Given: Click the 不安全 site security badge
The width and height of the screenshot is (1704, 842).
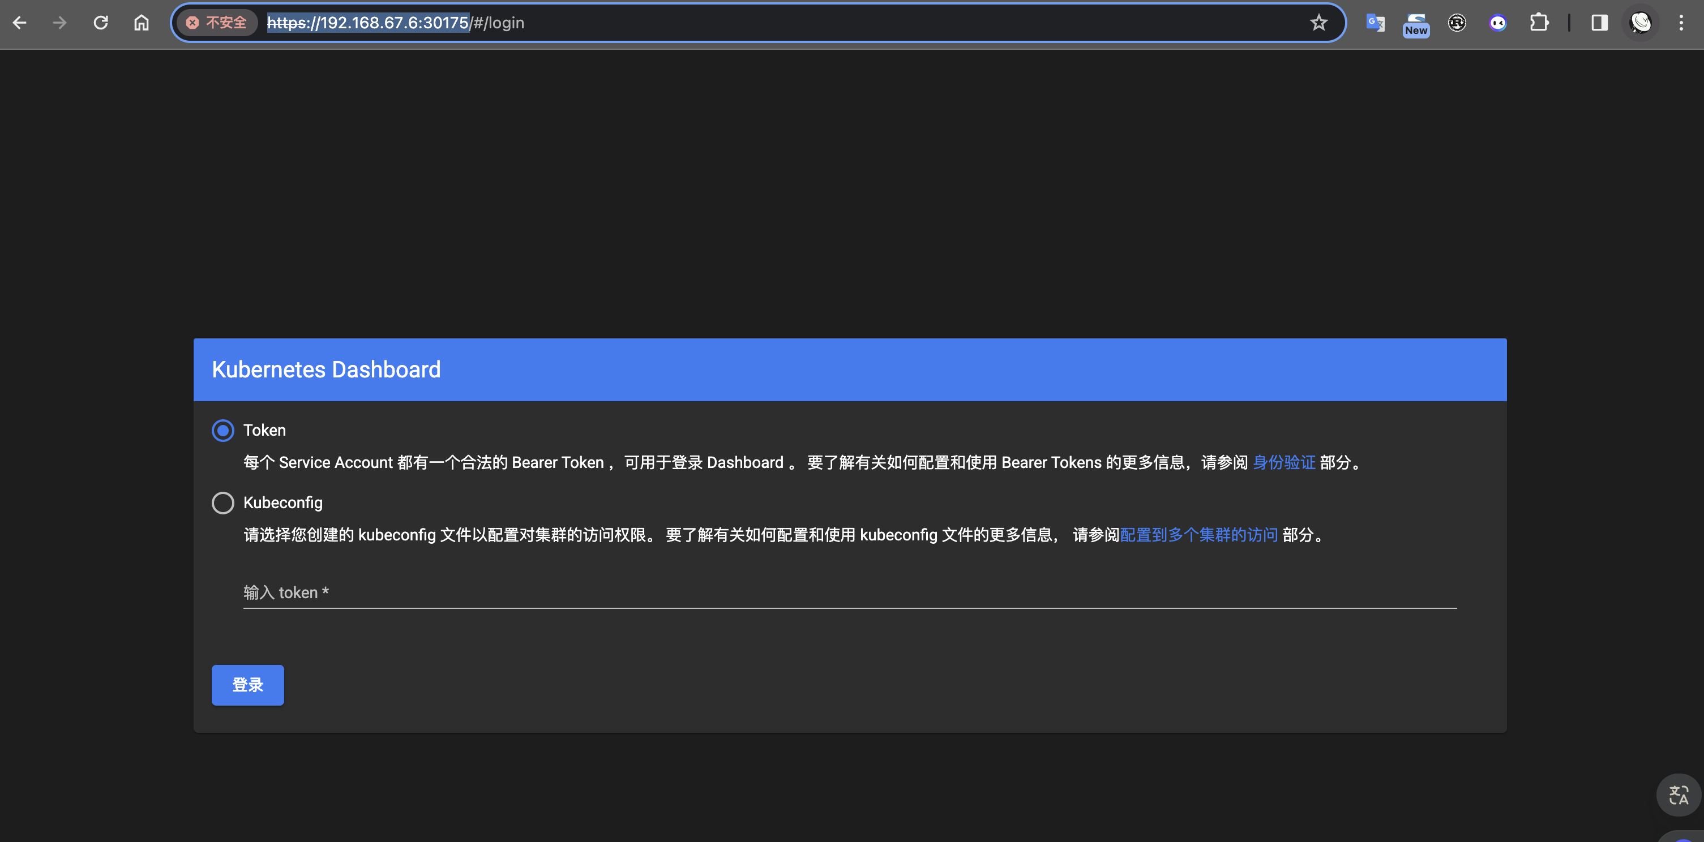Looking at the screenshot, I should [217, 23].
